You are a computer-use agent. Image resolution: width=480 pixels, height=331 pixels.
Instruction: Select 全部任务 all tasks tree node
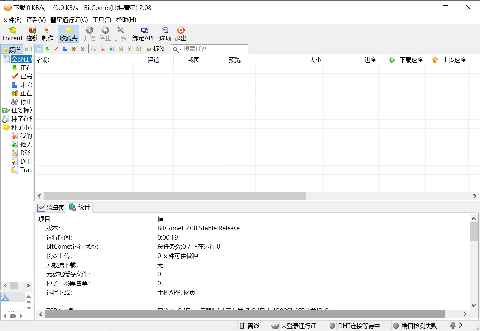(x=22, y=59)
